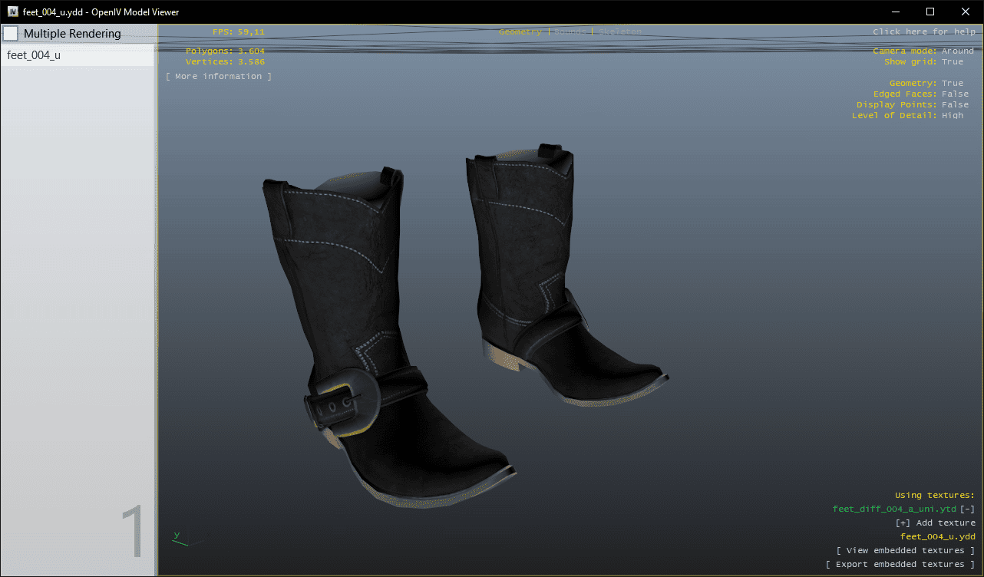The width and height of the screenshot is (984, 577).
Task: Enable the Multiple Rendering checkbox
Action: (12, 34)
